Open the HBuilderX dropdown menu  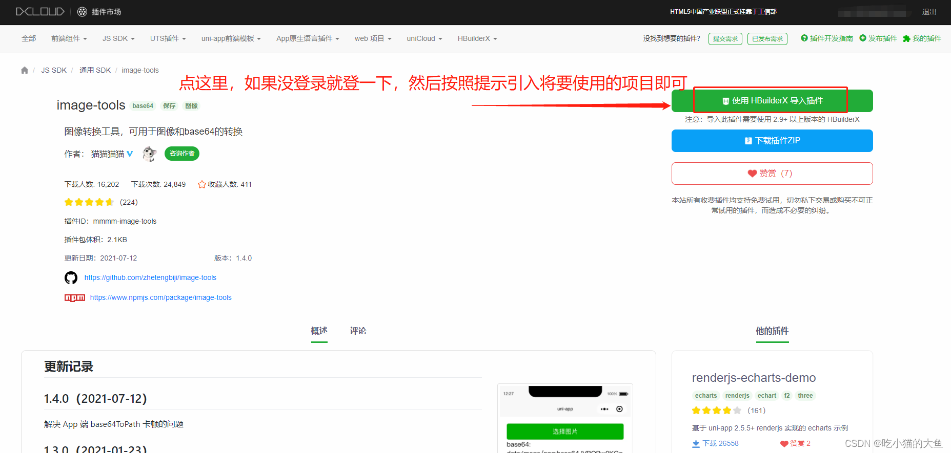click(x=477, y=38)
